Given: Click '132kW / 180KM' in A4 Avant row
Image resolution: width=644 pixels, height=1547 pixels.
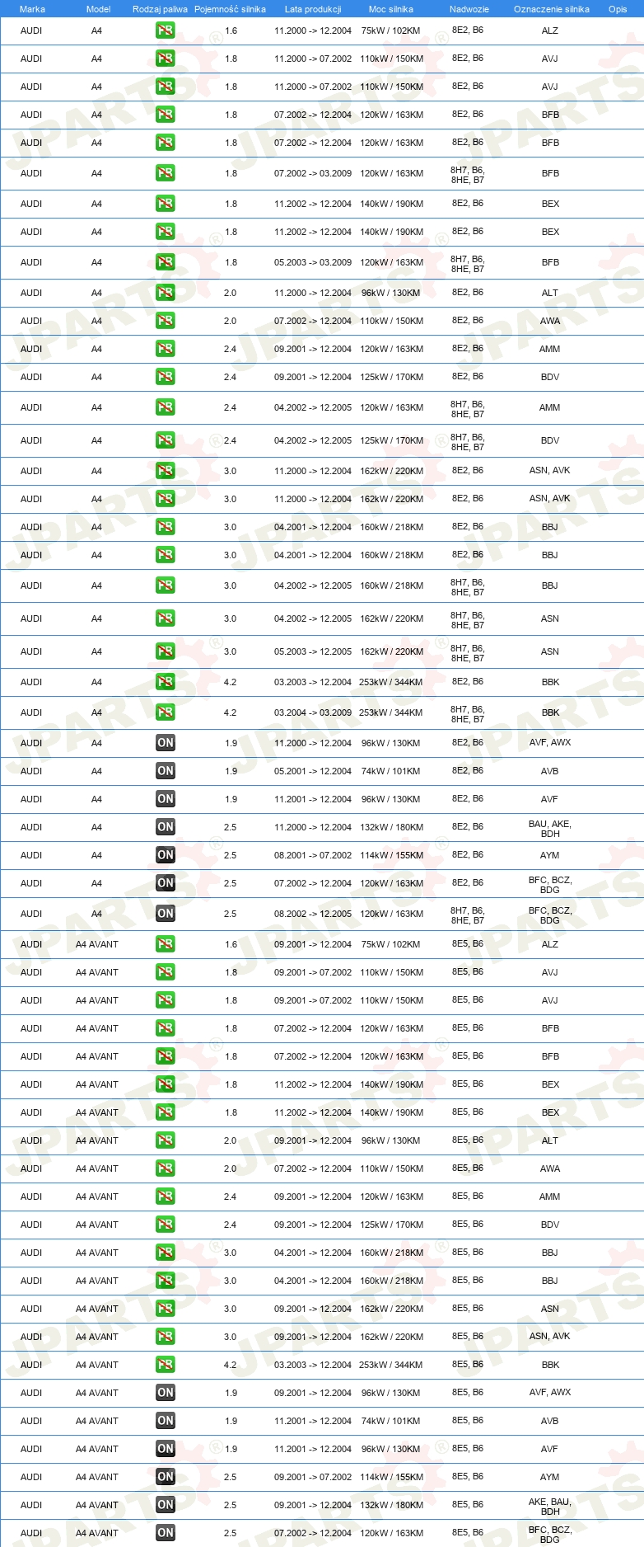Looking at the screenshot, I should coord(391,1506).
